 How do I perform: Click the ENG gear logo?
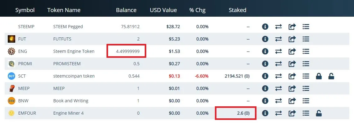tap(11, 51)
